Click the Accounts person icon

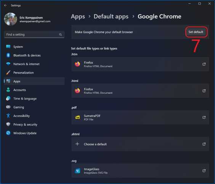point(8,90)
